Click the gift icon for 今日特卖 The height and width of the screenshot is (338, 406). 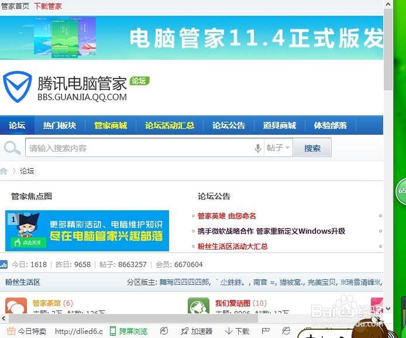click(x=11, y=331)
